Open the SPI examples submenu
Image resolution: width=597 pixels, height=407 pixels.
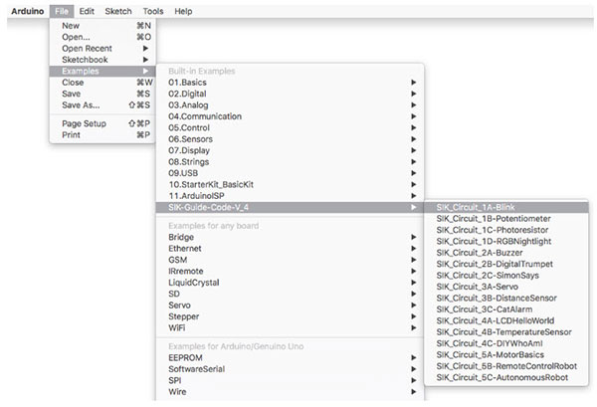[x=290, y=380]
